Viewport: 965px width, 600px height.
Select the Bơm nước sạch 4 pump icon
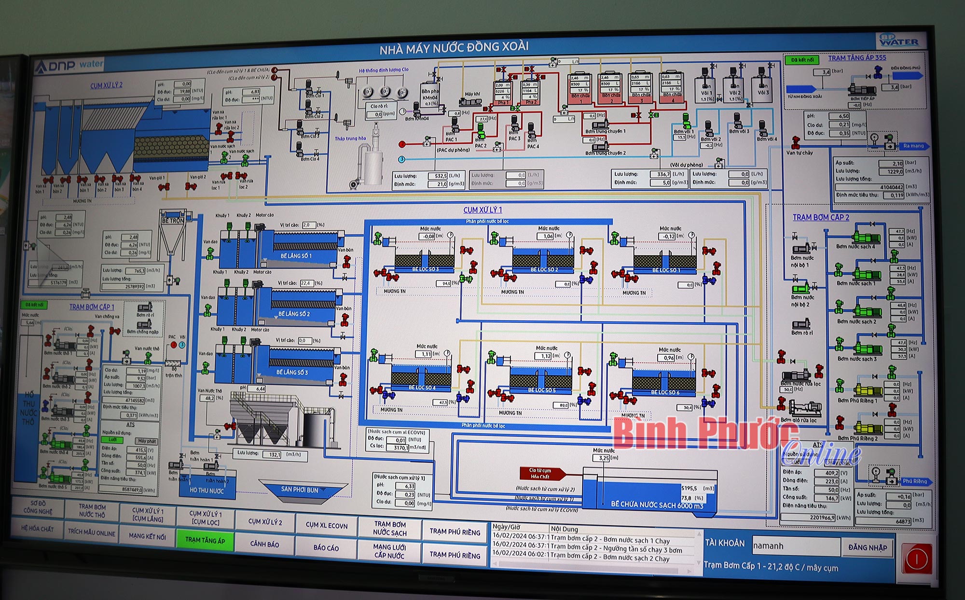pyautogui.click(x=866, y=237)
